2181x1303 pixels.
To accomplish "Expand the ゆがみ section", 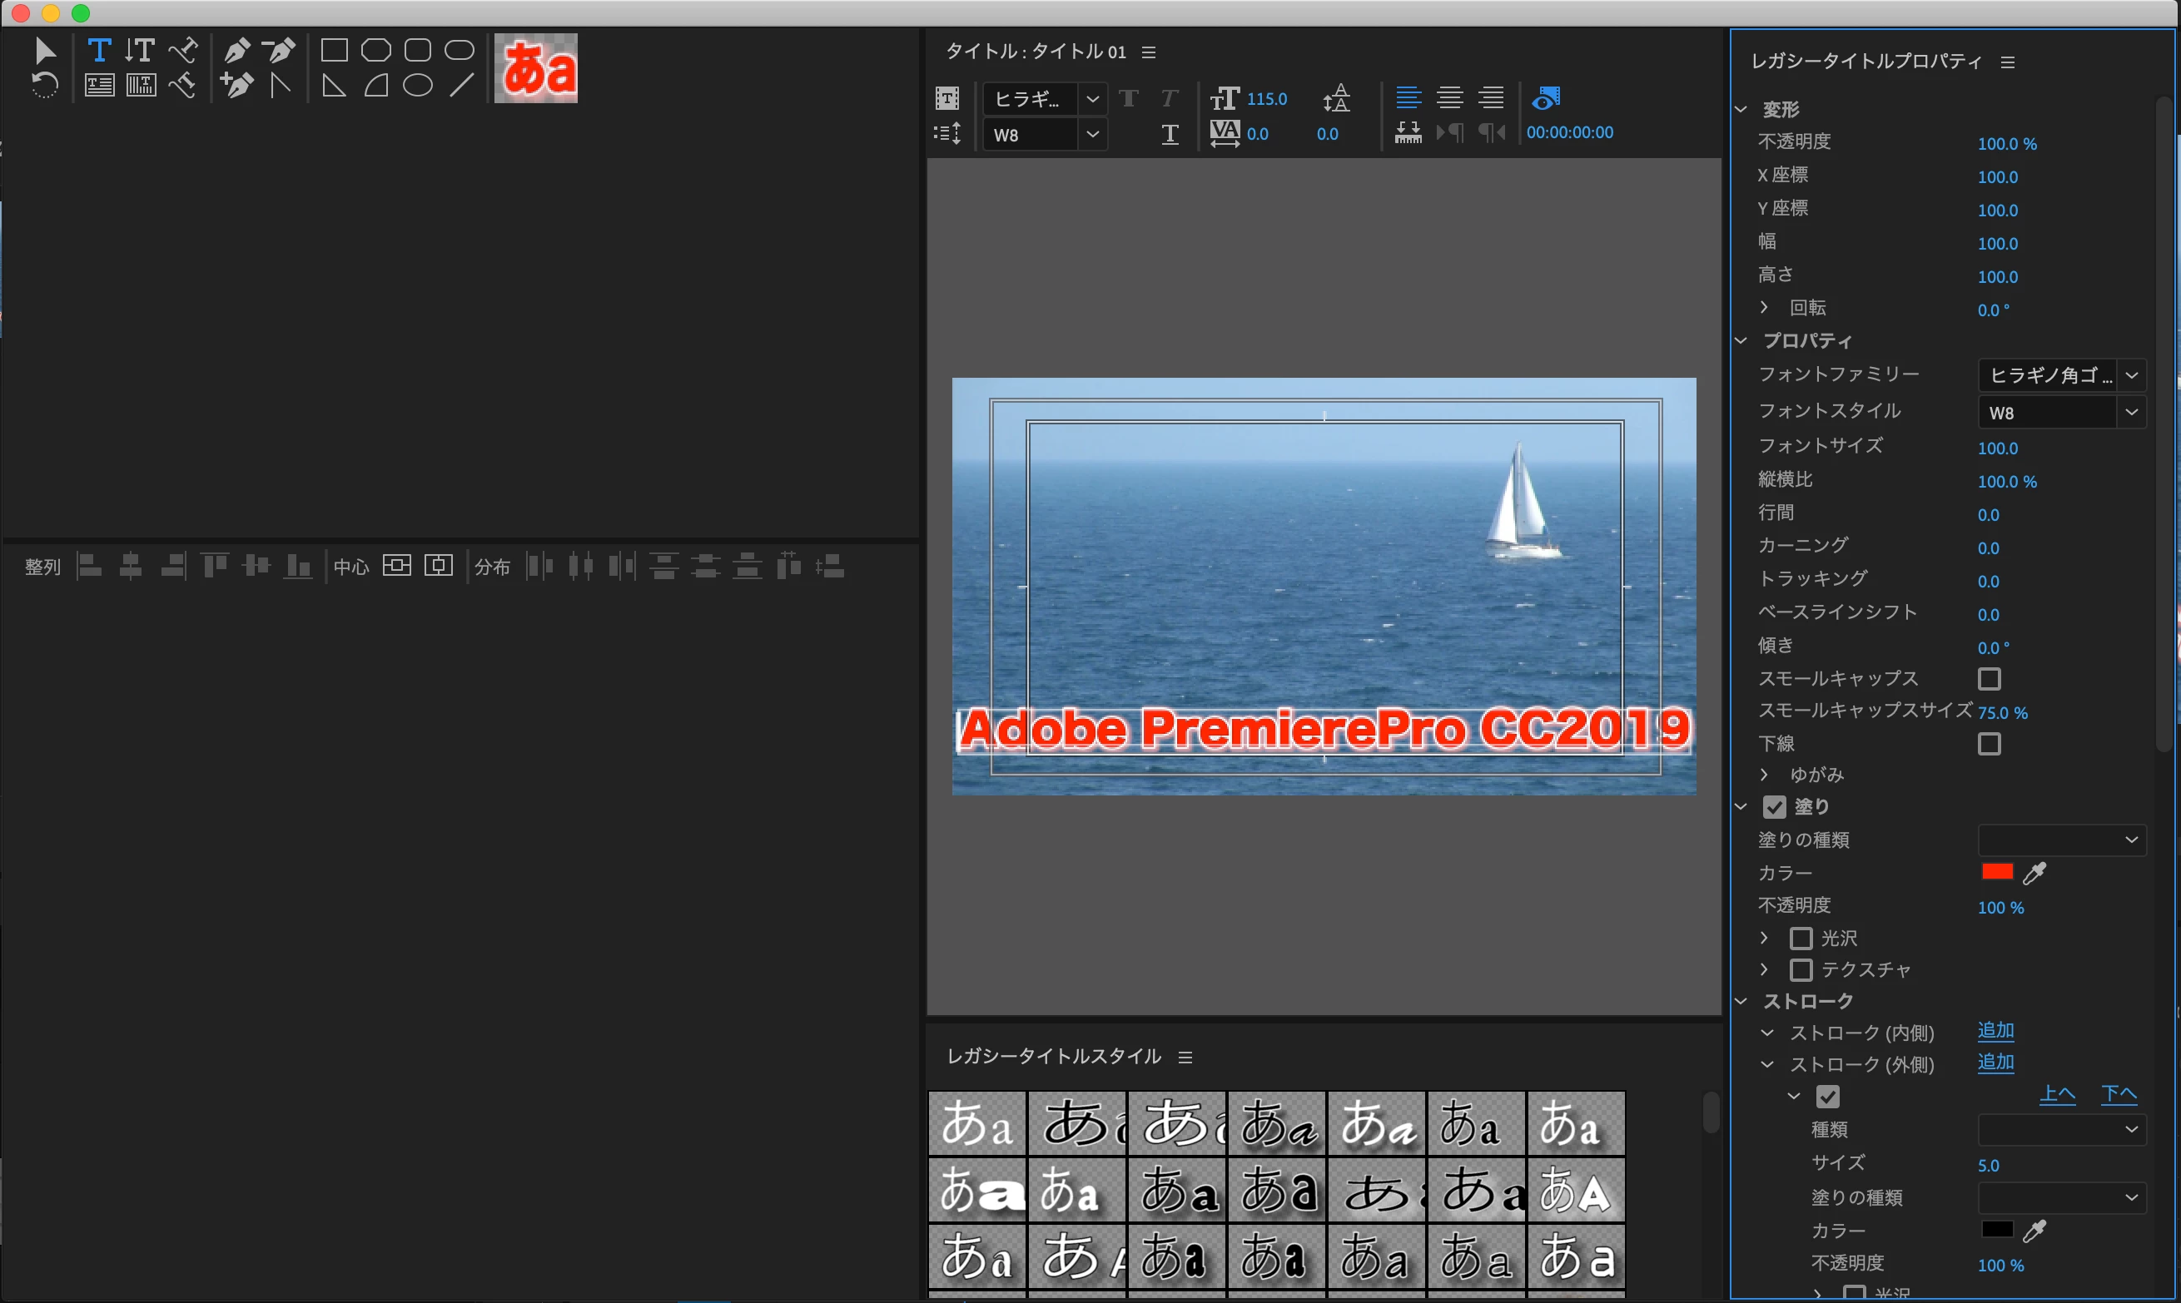I will click(1764, 775).
